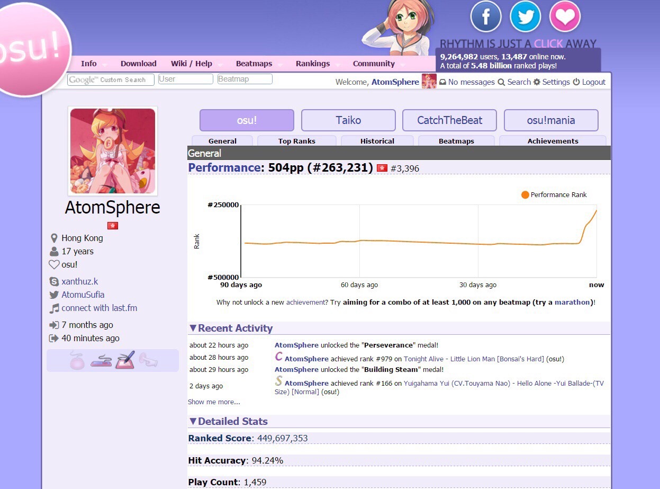Open the Yuigahama Yui Hello Alone beatmap link

(x=439, y=388)
